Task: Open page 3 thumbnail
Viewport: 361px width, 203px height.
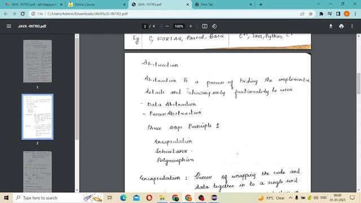Action: (37, 171)
